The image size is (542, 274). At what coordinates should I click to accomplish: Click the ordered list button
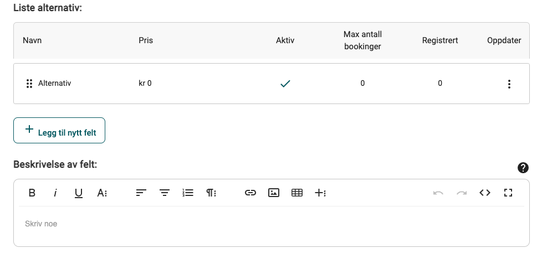tap(188, 193)
